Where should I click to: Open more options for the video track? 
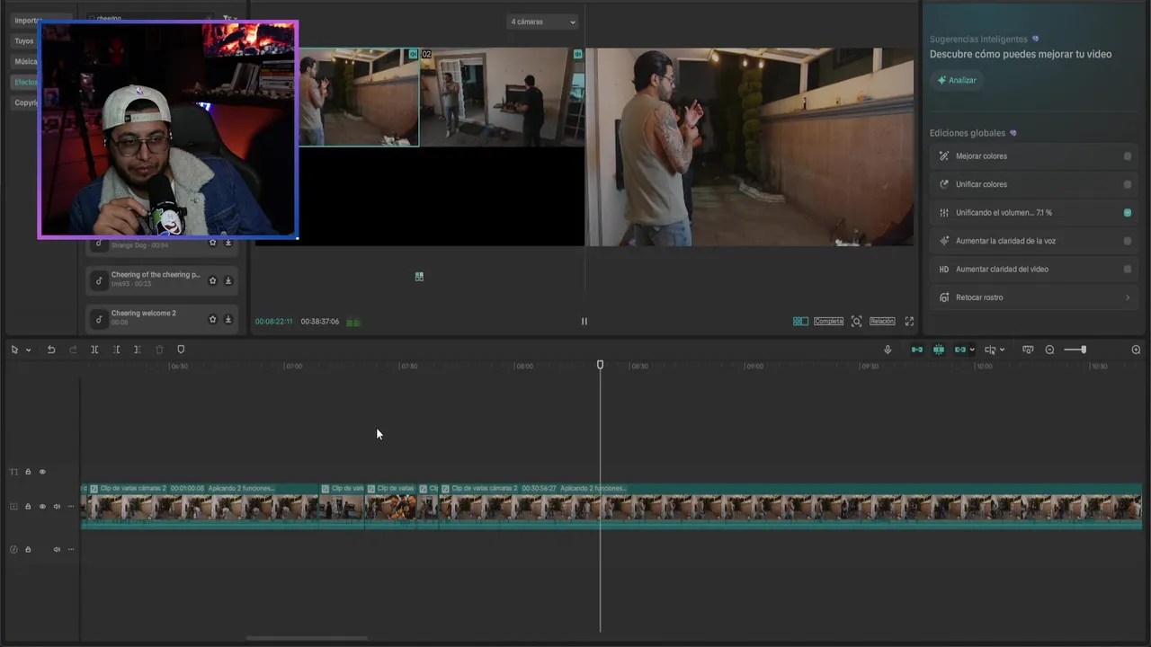71,507
